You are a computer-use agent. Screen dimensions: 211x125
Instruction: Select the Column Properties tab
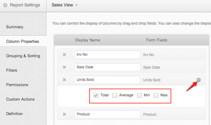[x=22, y=42]
